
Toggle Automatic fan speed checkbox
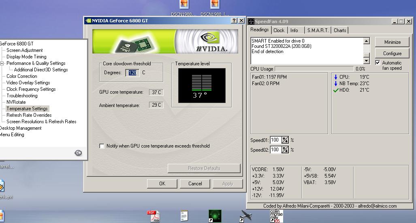coord(378,63)
